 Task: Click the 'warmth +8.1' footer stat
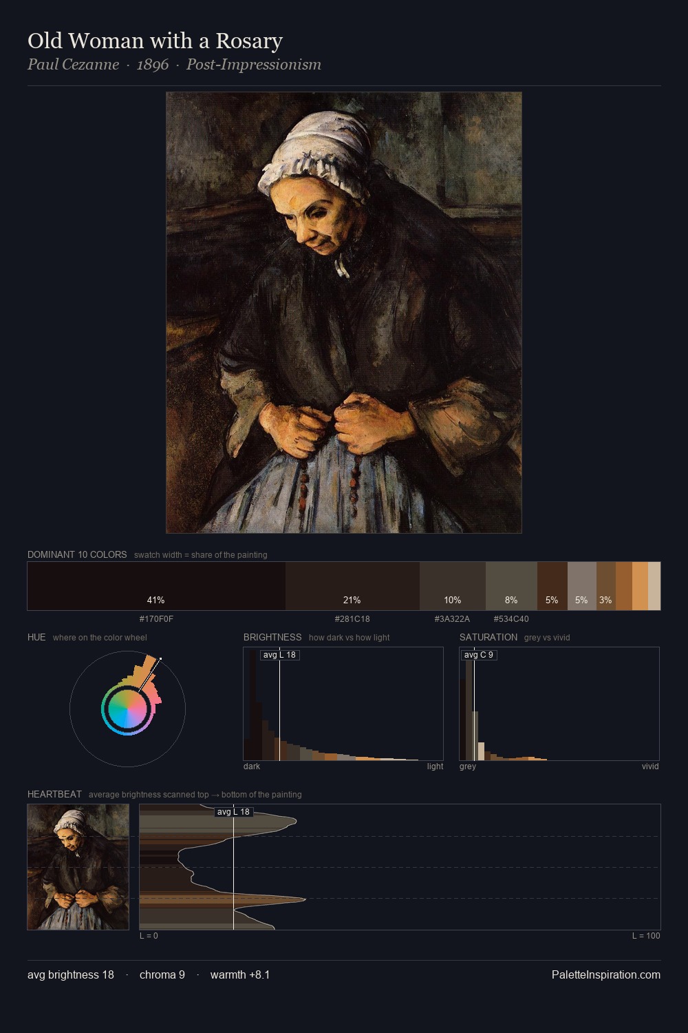pos(240,974)
